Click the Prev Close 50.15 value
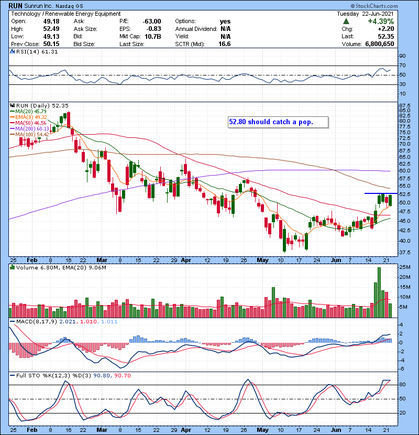 [x=51, y=44]
